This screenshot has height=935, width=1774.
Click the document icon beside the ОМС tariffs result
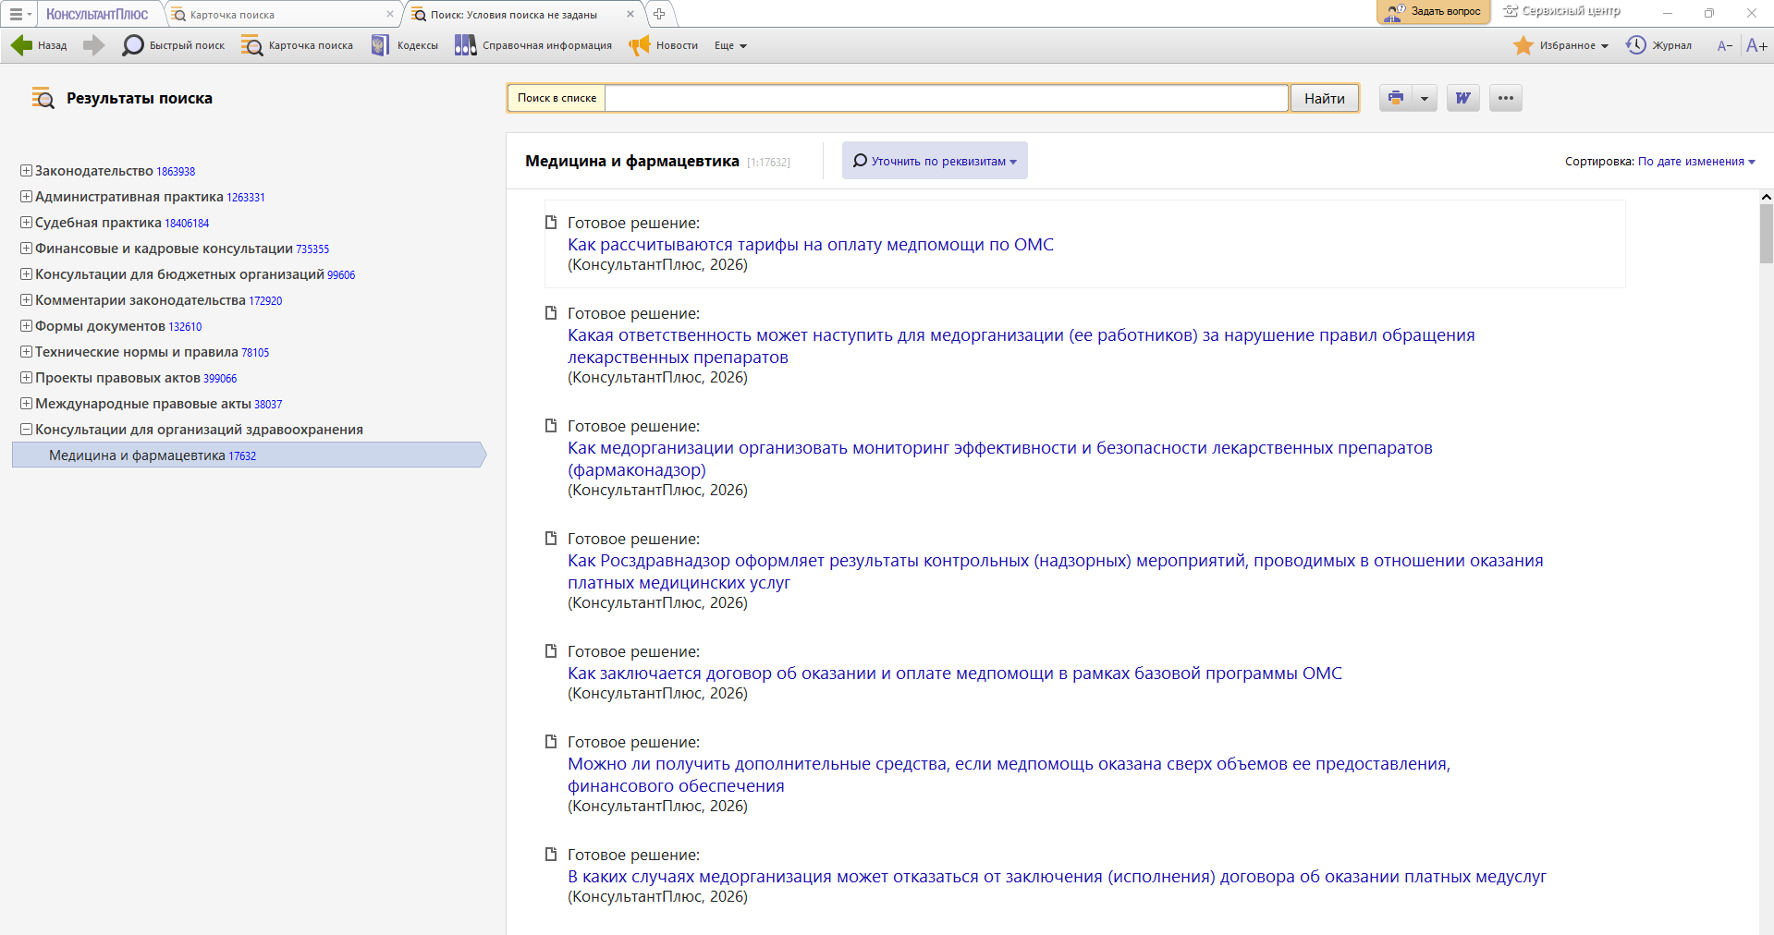click(x=551, y=223)
